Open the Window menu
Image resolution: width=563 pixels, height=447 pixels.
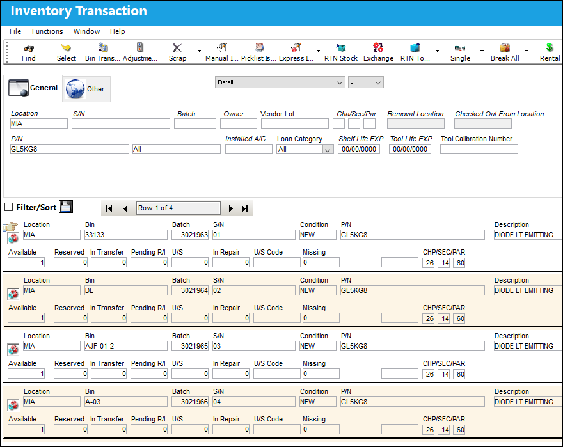pos(86,31)
